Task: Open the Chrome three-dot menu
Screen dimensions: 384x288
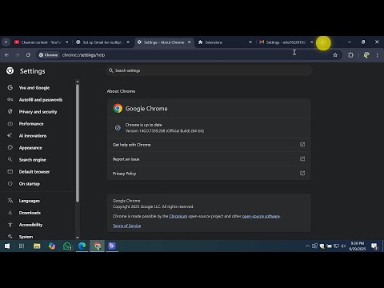Action: pos(377,55)
